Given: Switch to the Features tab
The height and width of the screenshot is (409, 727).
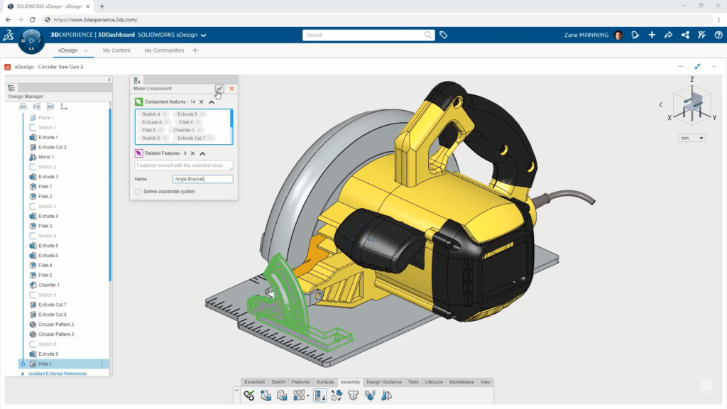Looking at the screenshot, I should pyautogui.click(x=300, y=382).
